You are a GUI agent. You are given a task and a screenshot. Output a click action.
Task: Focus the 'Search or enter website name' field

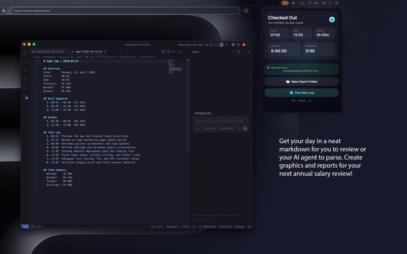(x=125, y=11)
